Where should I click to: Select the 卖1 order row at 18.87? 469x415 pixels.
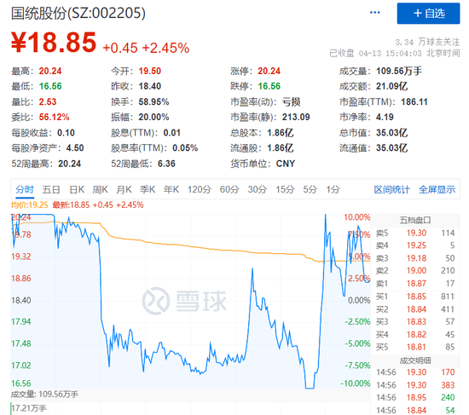pyautogui.click(x=415, y=284)
